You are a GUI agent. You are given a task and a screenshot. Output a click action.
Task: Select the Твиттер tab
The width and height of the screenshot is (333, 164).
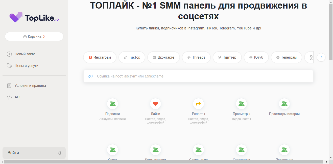tap(227, 57)
